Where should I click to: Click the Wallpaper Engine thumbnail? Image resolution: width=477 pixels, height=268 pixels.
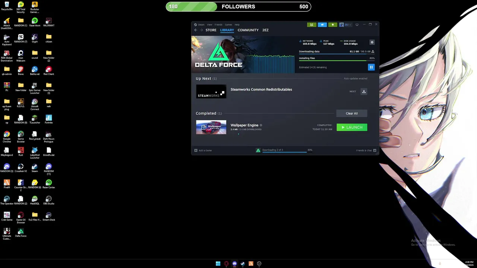(x=211, y=127)
